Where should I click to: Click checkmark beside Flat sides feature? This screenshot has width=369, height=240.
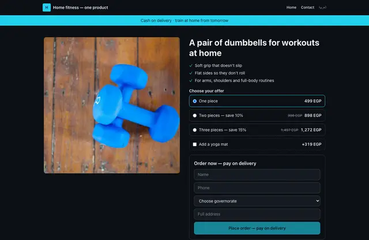click(x=191, y=73)
